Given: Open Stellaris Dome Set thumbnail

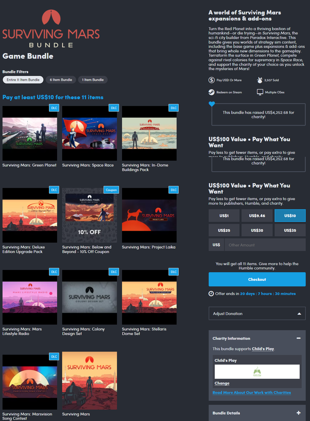Looking at the screenshot, I should click(x=149, y=297).
